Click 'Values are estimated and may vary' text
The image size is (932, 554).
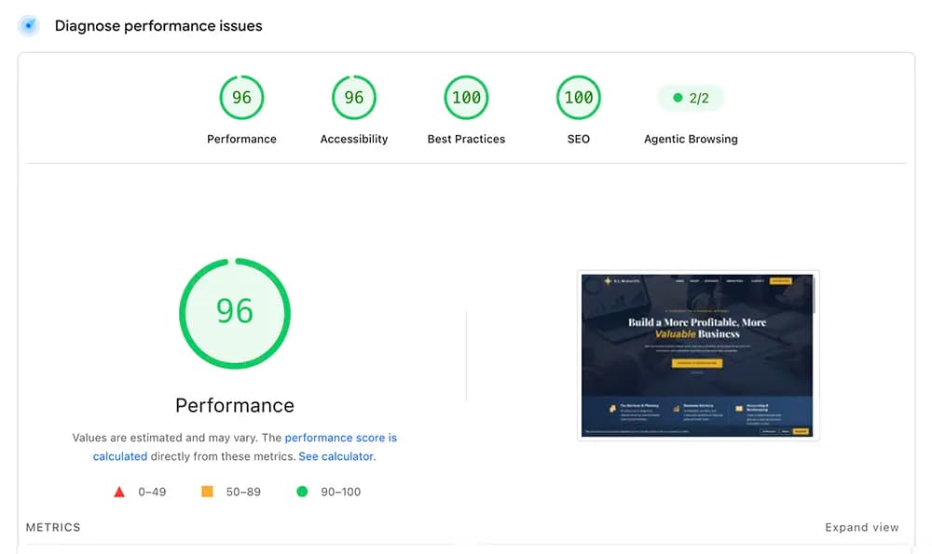point(165,438)
